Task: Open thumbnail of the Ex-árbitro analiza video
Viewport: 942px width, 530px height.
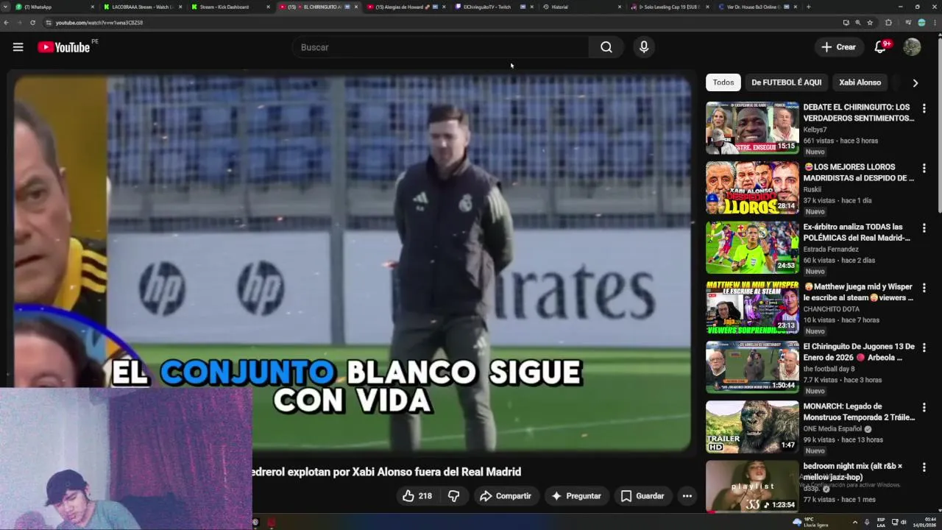Action: coord(752,247)
